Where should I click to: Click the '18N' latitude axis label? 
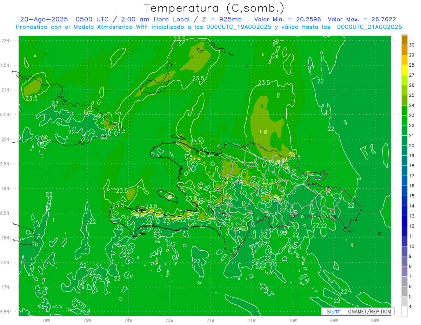[x=6, y=238]
